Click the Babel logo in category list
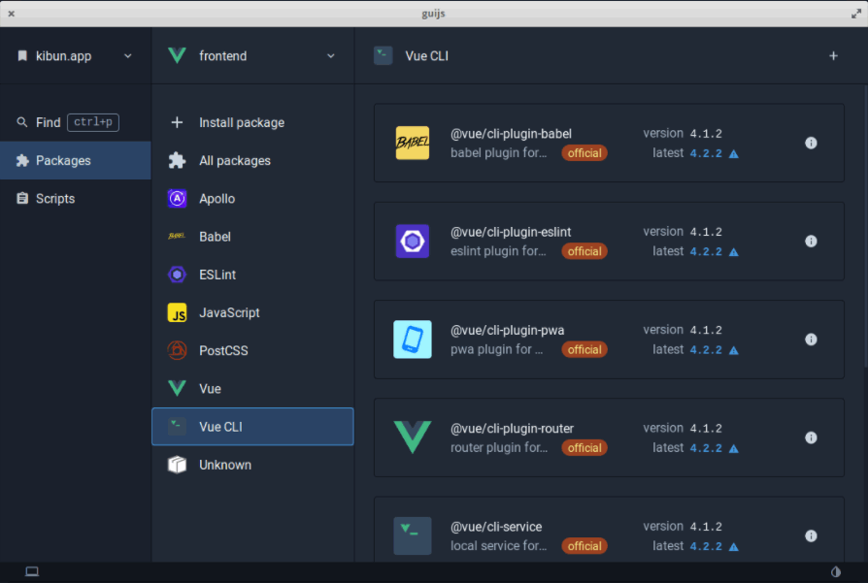868x583 pixels. 177,237
